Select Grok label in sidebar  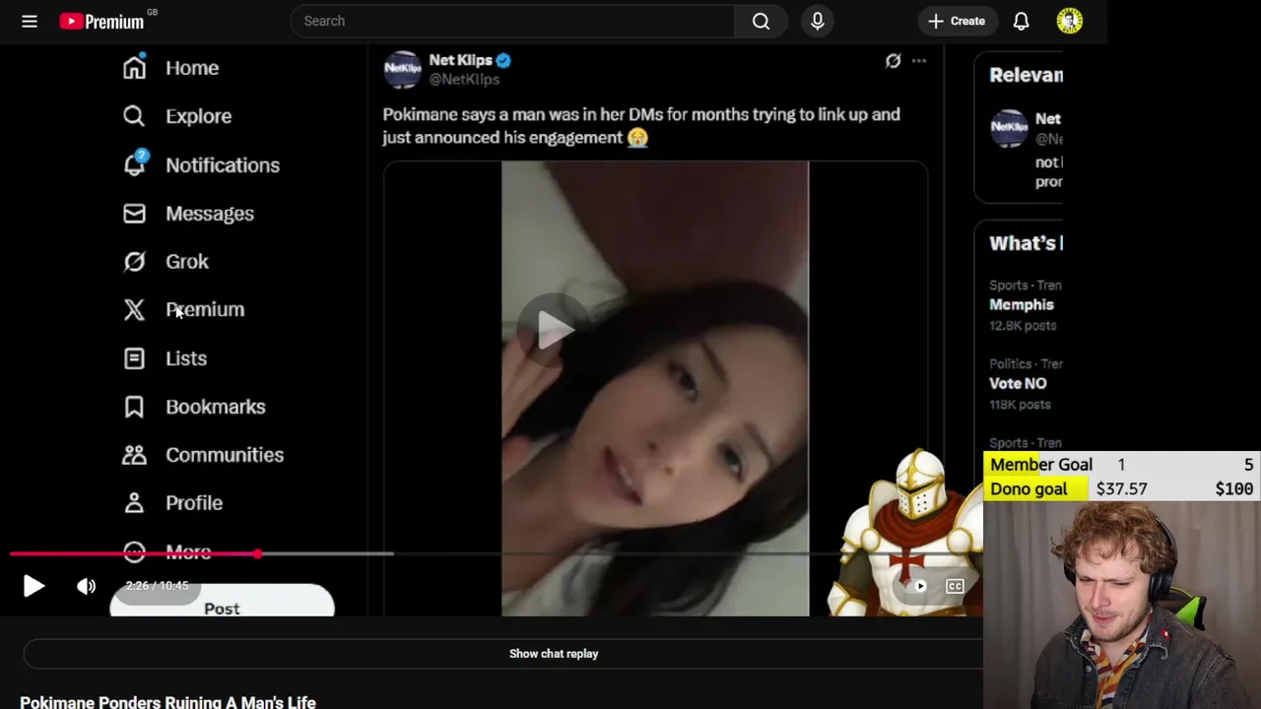pyautogui.click(x=187, y=262)
